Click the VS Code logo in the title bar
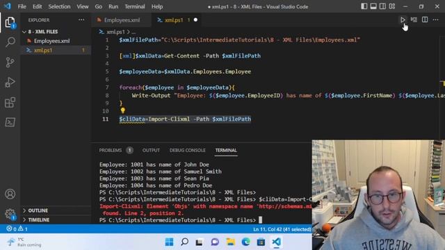The image size is (445, 250). pyautogui.click(x=8, y=6)
